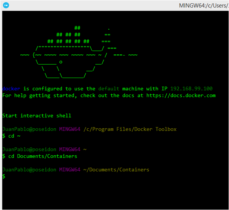
Task: Click the 'For help getting started' text
Action: coord(39,96)
